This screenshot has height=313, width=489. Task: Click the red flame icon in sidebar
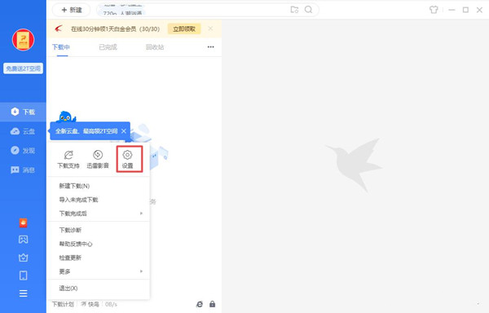click(x=23, y=223)
